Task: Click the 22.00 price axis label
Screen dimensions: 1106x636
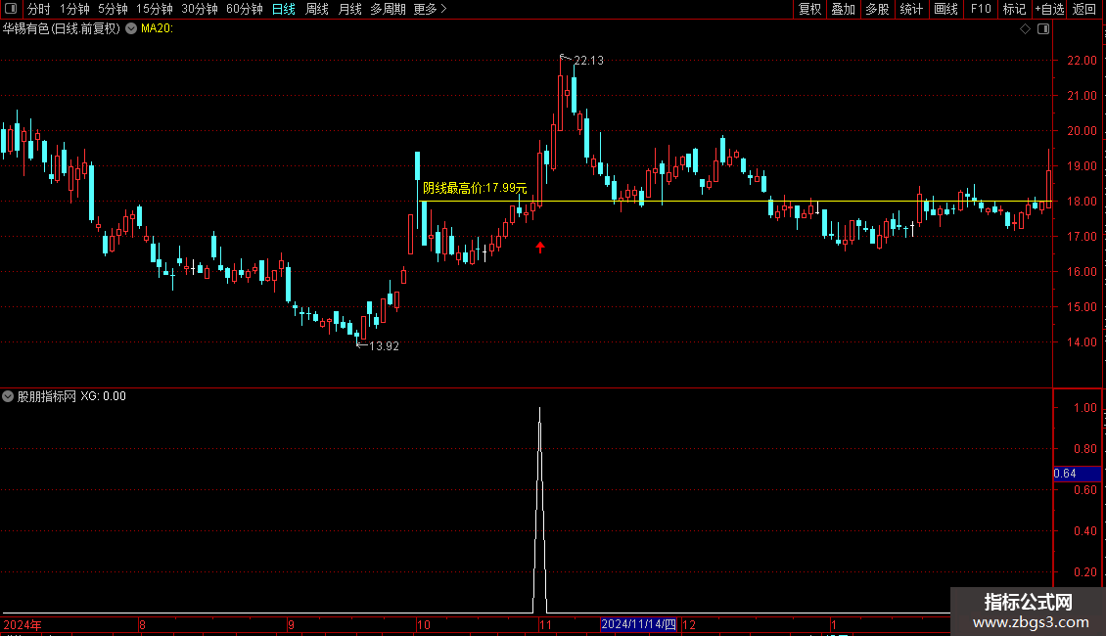Action: tap(1082, 61)
